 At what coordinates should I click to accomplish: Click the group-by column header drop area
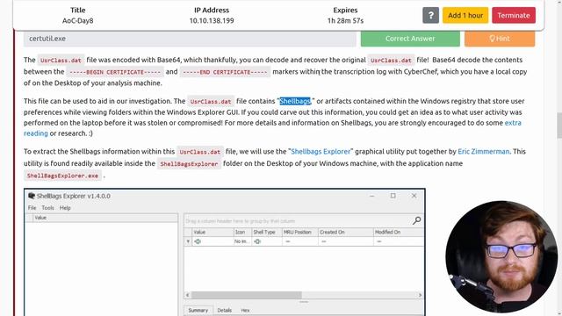[x=240, y=221]
